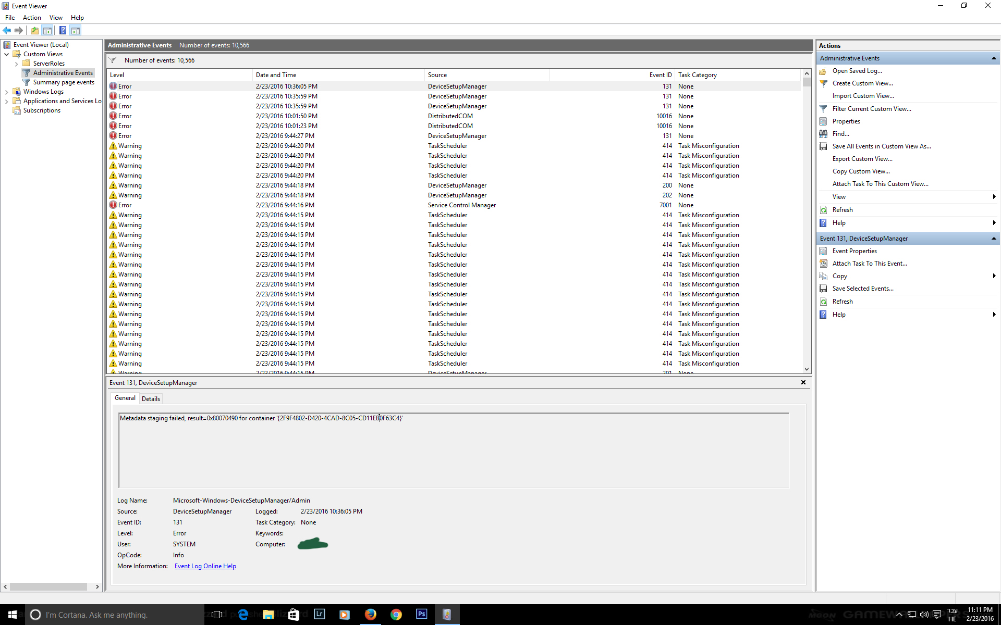Switch to the Details tab
Viewport: 1001px width, 625px height.
151,399
